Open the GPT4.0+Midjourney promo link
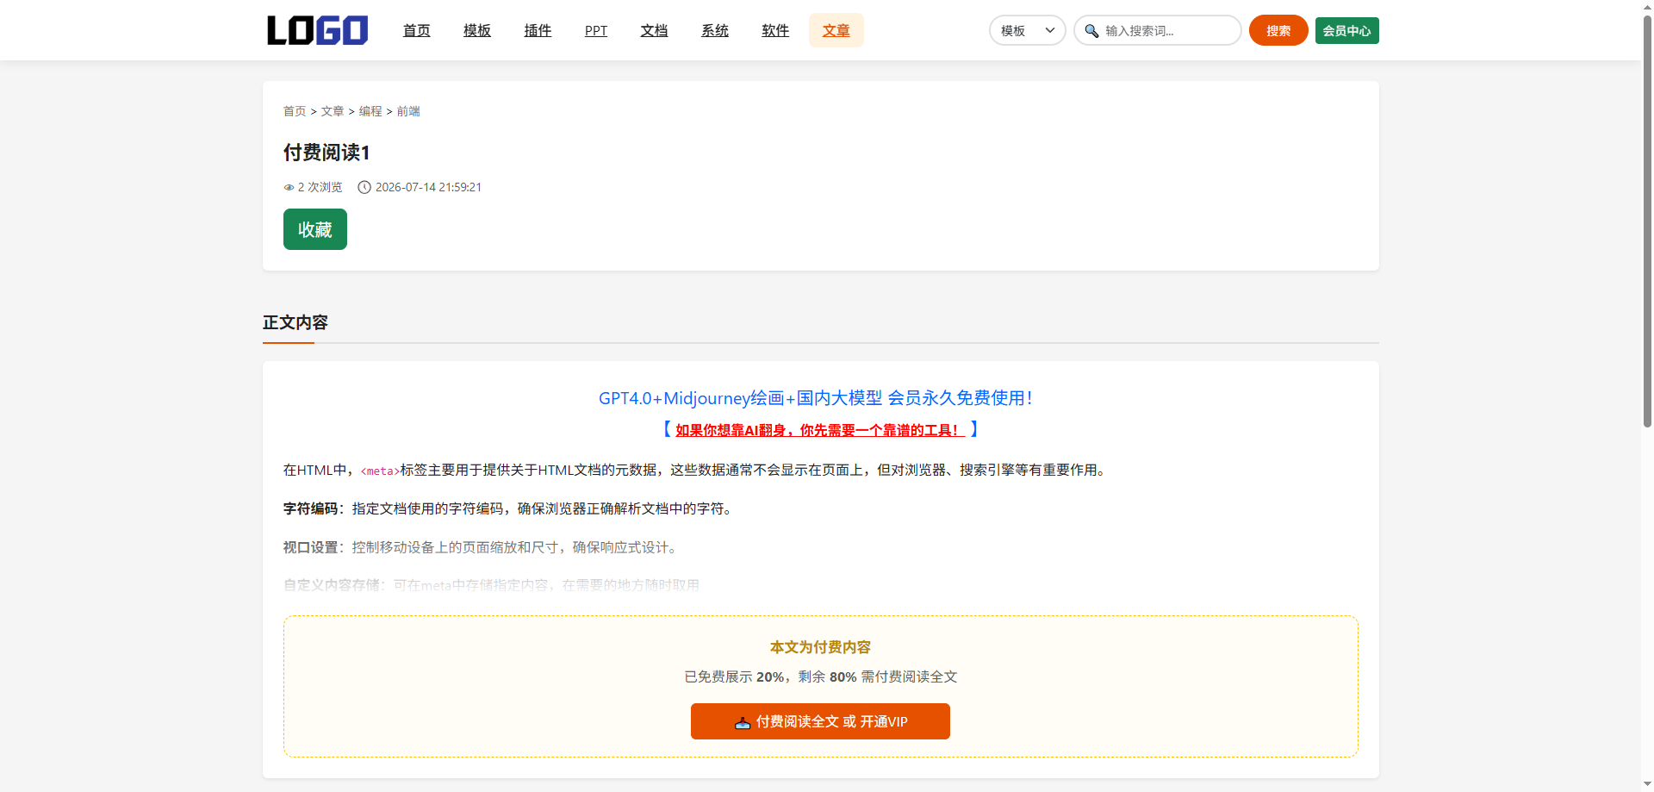 pyautogui.click(x=815, y=398)
